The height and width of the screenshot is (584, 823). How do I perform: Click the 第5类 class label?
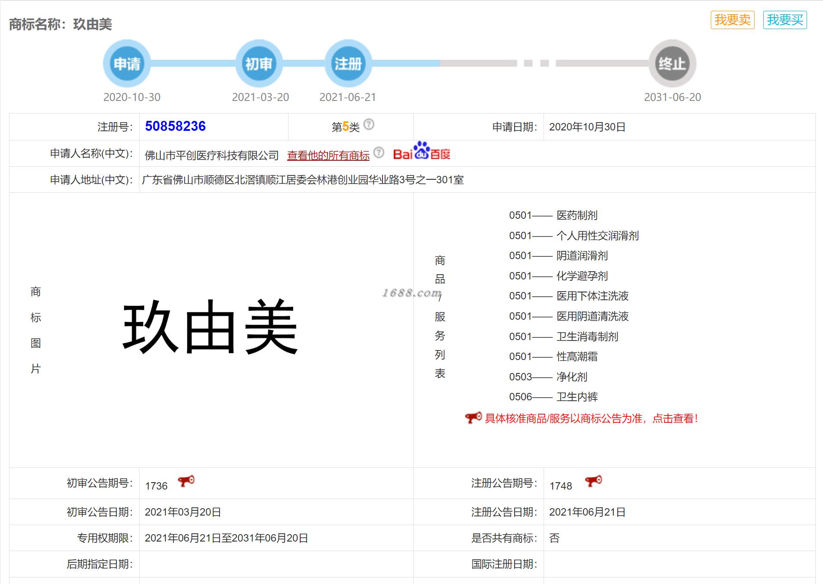coord(346,127)
